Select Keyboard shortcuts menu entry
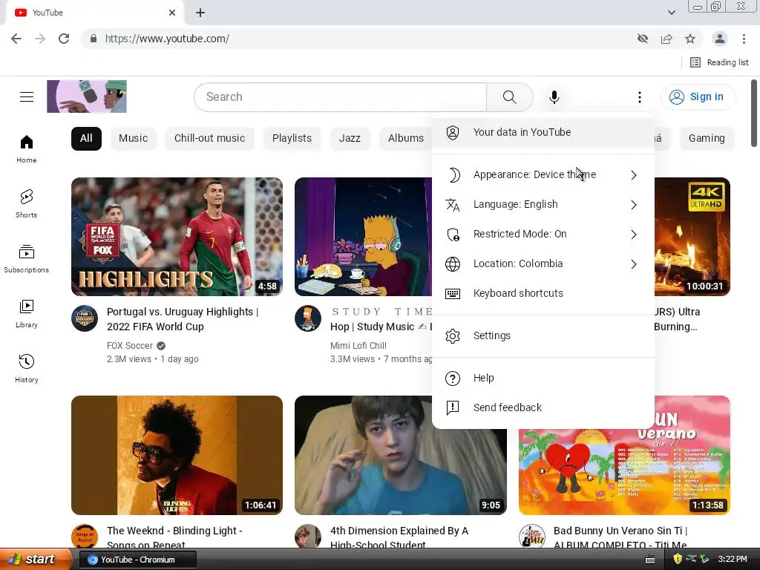760x570 pixels. tap(543, 293)
